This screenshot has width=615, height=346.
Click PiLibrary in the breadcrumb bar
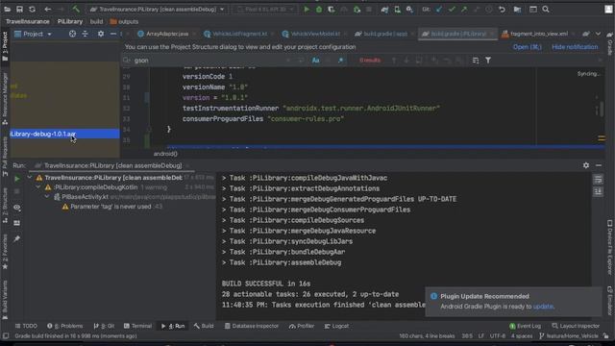(x=70, y=22)
